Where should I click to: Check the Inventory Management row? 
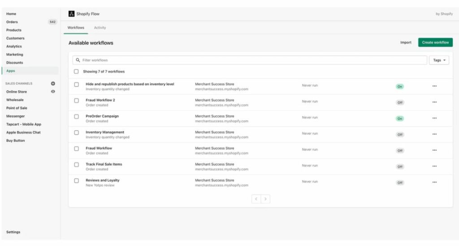pyautogui.click(x=76, y=133)
